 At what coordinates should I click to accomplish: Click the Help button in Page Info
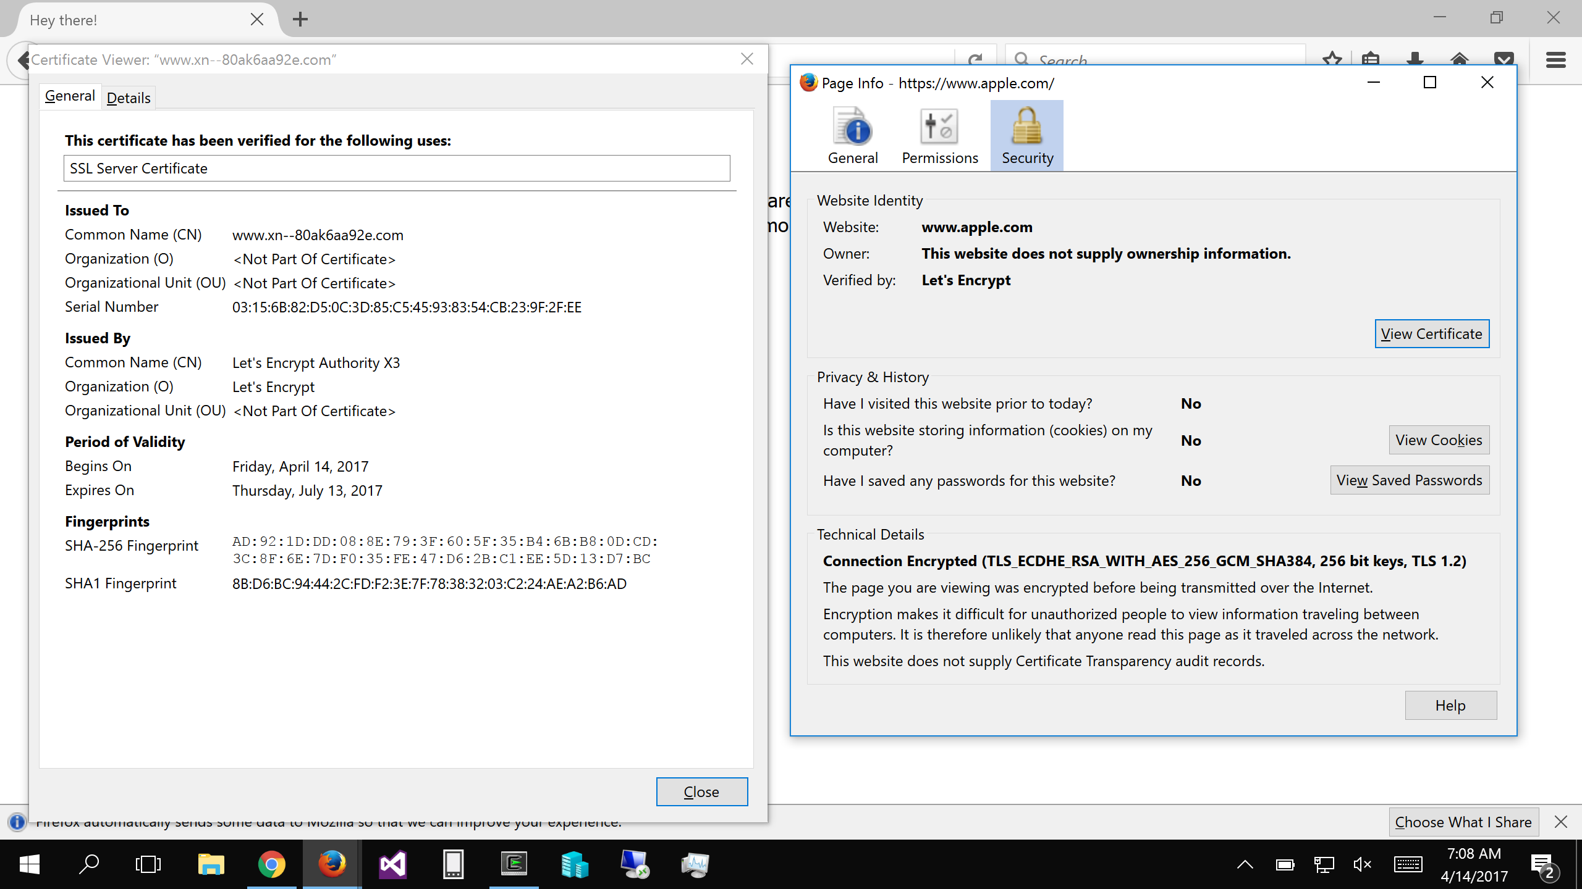1450,706
